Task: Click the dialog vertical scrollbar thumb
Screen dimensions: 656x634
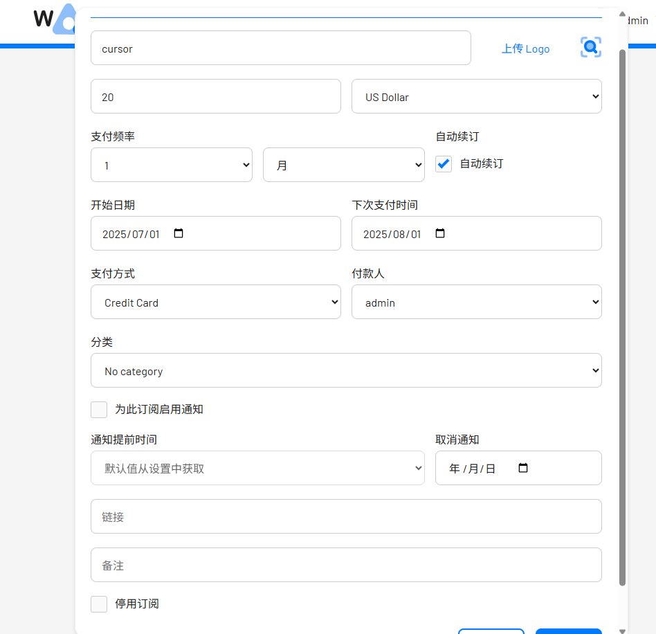Action: [622, 318]
